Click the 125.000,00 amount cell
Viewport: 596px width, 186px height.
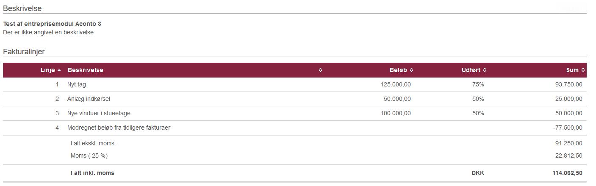click(396, 85)
